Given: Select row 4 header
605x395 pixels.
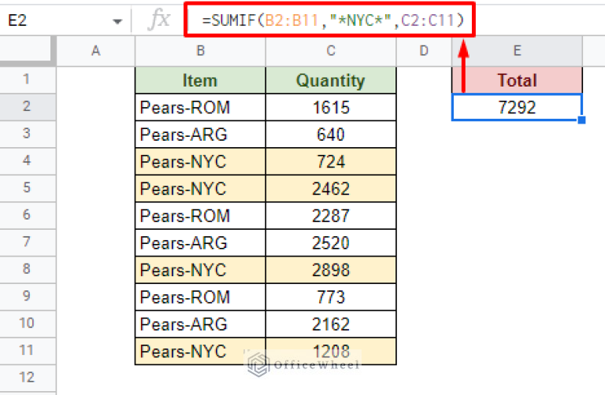Looking at the screenshot, I should tap(28, 161).
